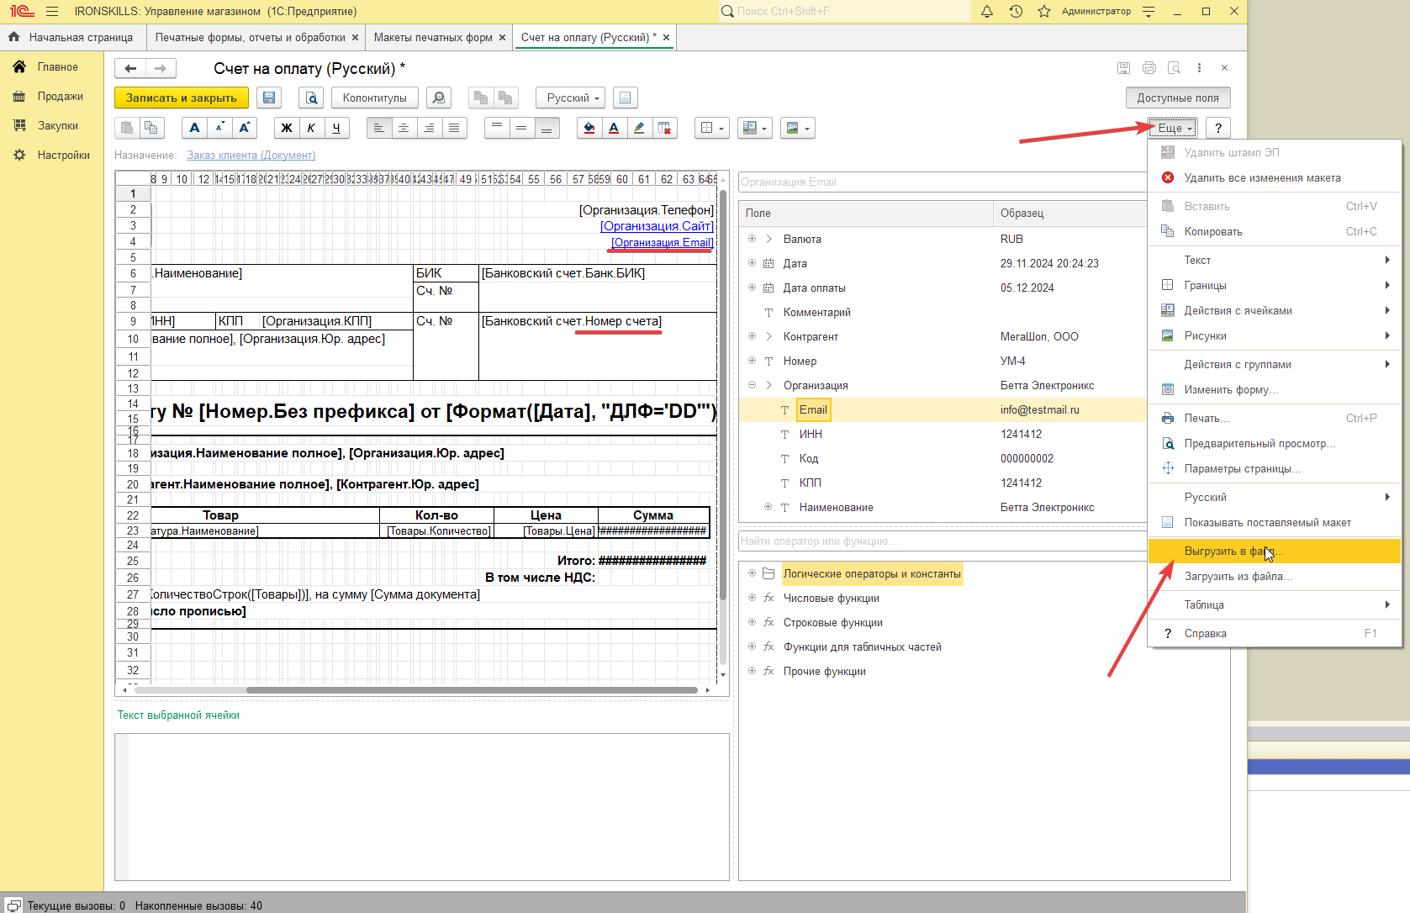Expand the Контрагент field node
Viewport: 1410px width, 913px height.
click(x=752, y=336)
